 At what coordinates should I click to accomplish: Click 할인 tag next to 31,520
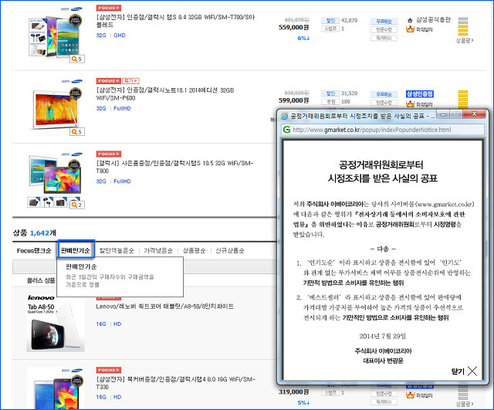pos(330,93)
